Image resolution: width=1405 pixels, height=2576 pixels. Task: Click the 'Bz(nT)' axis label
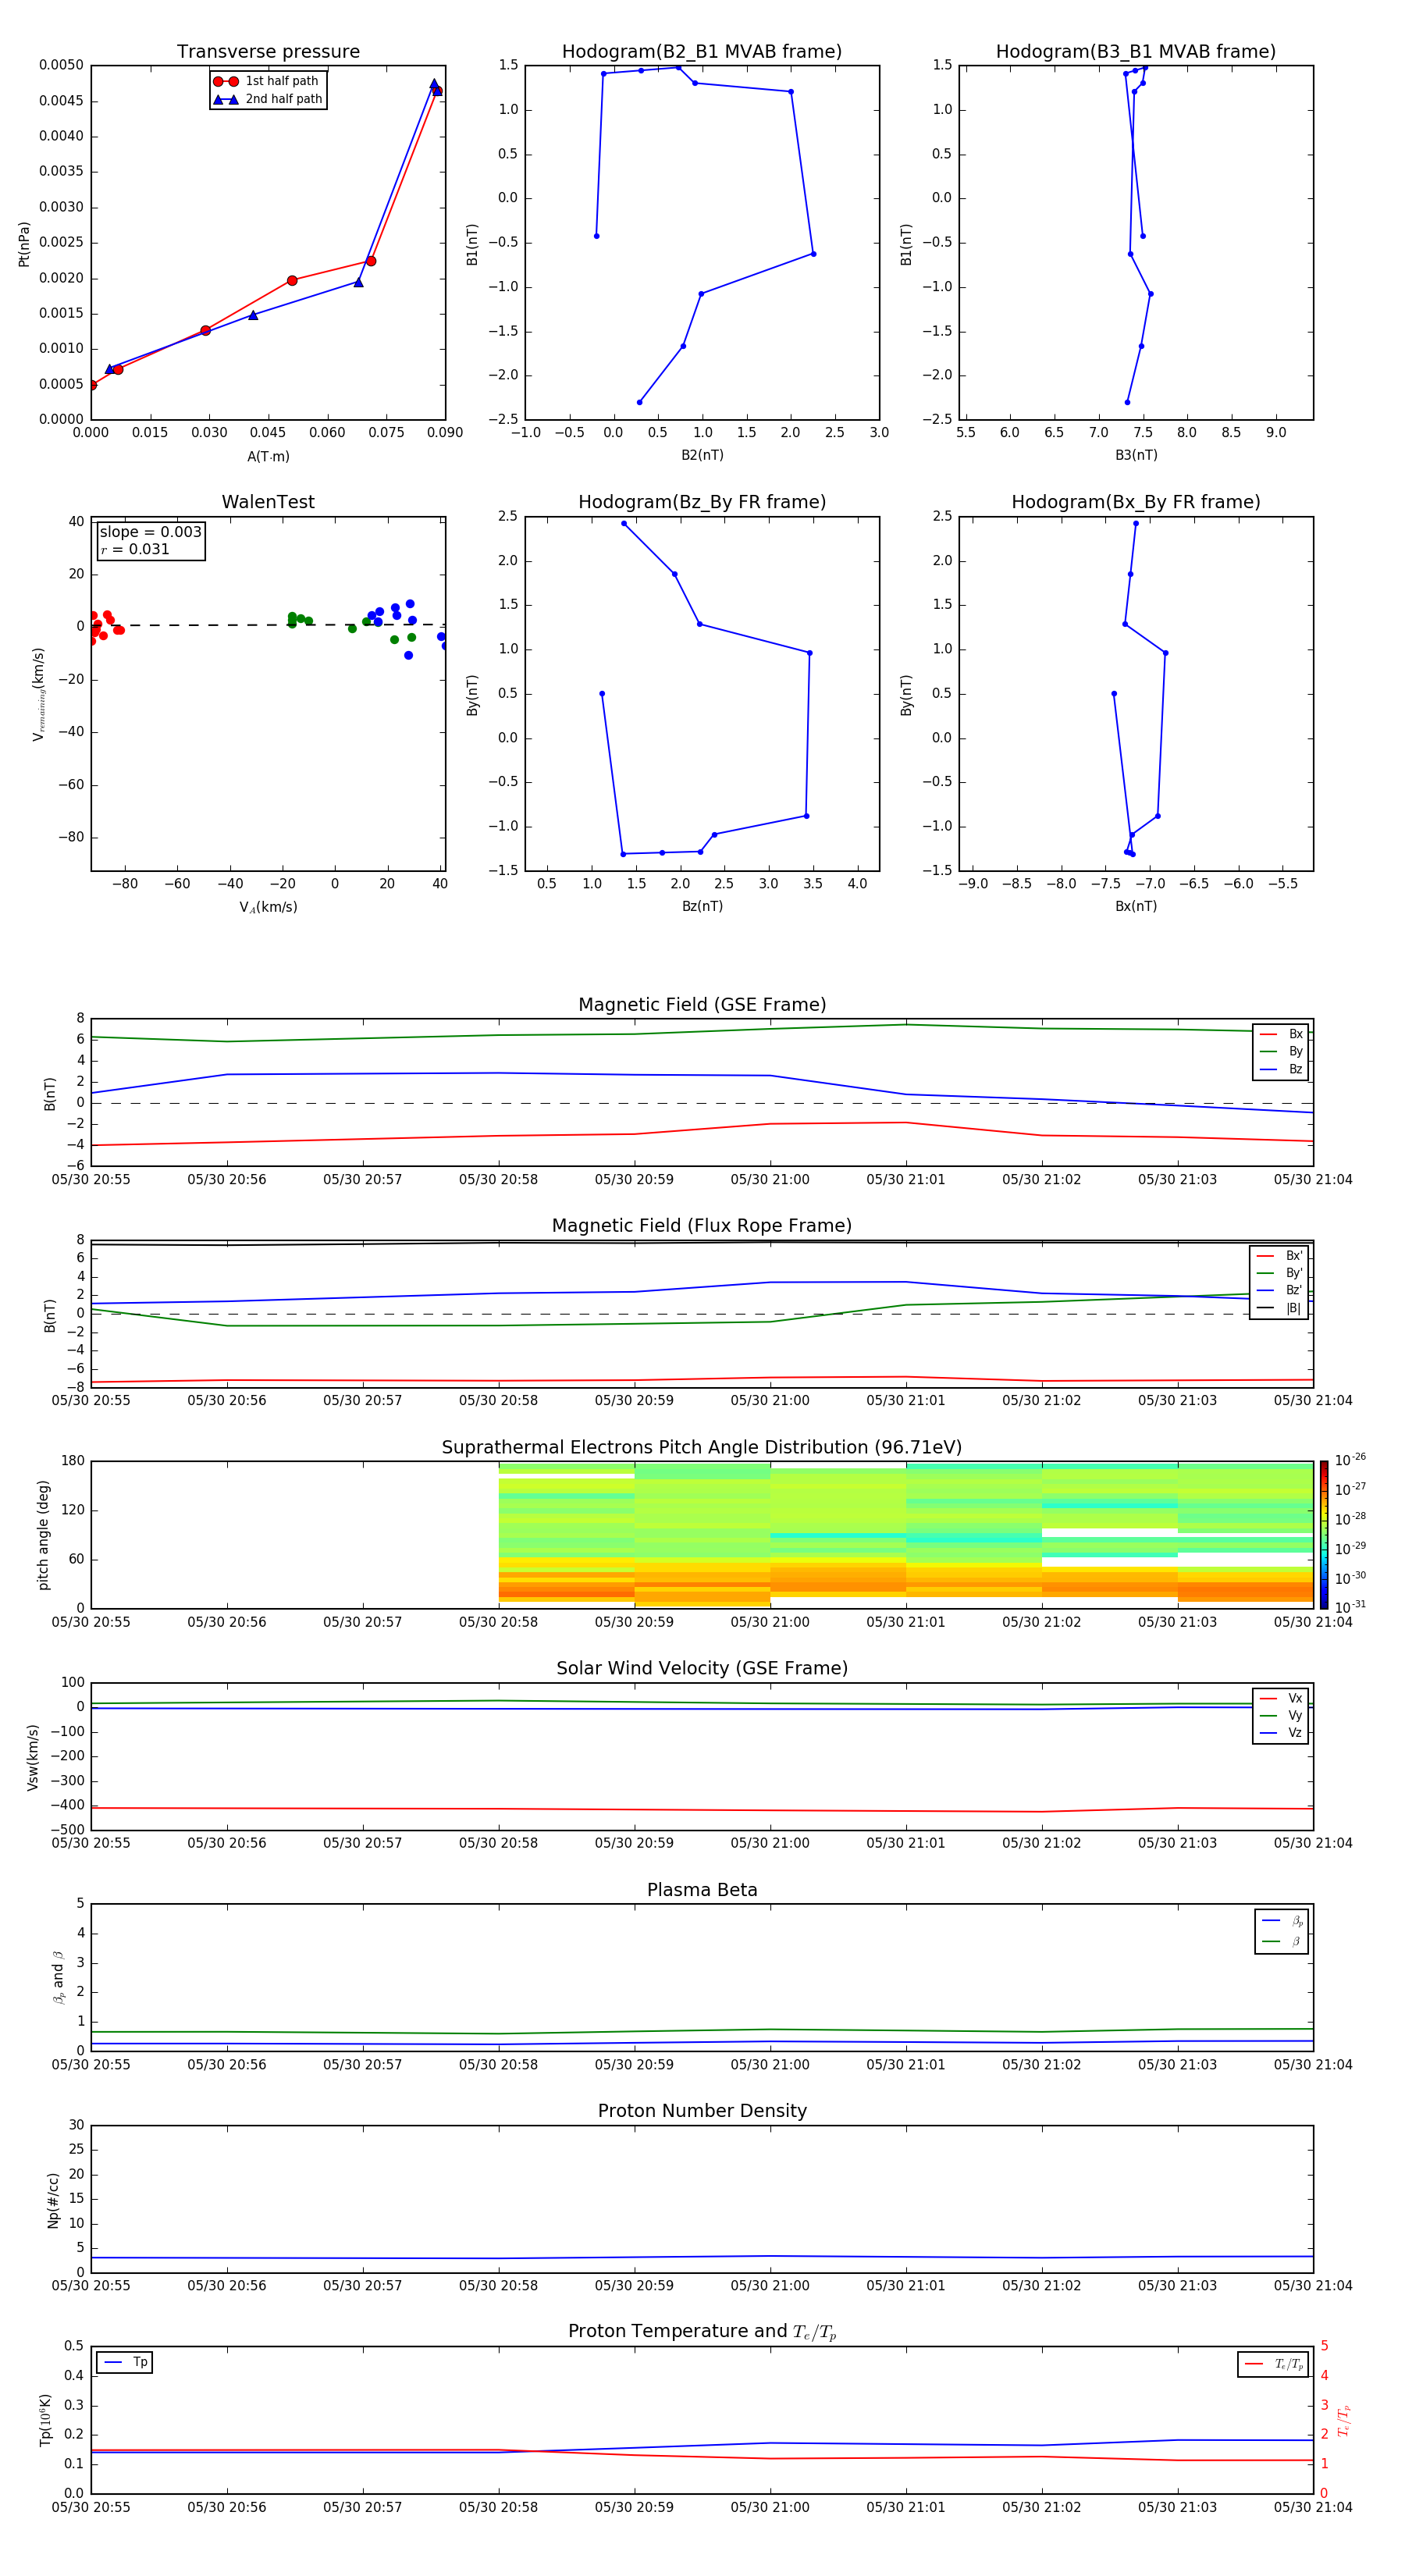(702, 906)
